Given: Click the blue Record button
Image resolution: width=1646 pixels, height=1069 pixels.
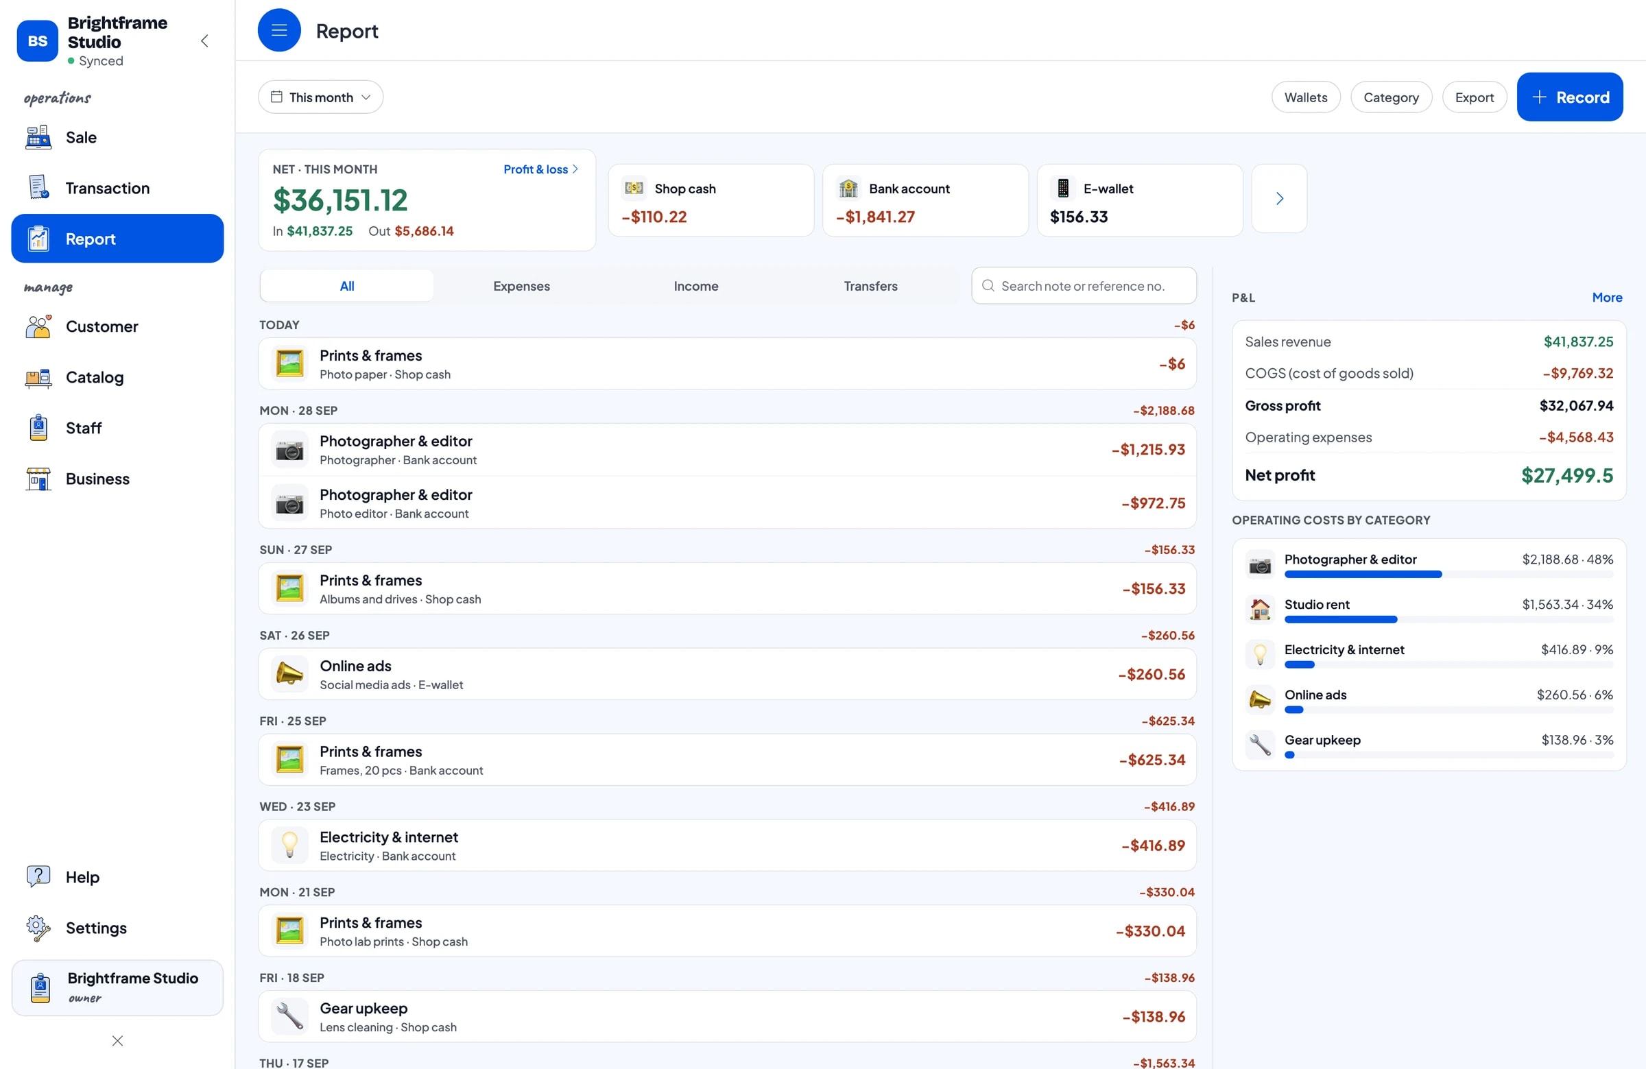Looking at the screenshot, I should click(x=1569, y=97).
